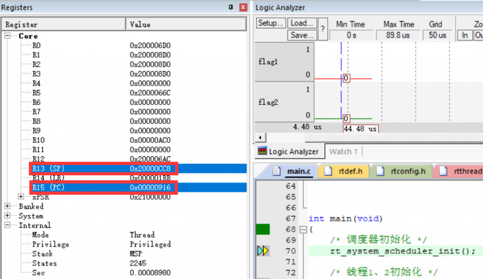The width and height of the screenshot is (483, 279).
Task: Click the Grid value 50 us
Action: (437, 35)
